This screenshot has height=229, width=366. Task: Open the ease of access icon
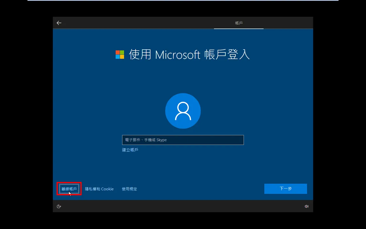(59, 206)
